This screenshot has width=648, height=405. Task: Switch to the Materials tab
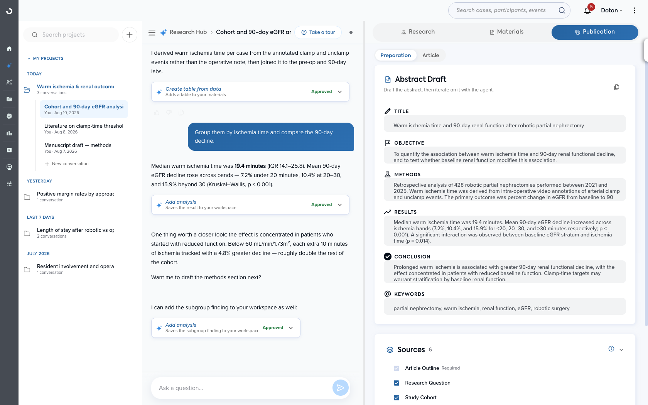(506, 32)
